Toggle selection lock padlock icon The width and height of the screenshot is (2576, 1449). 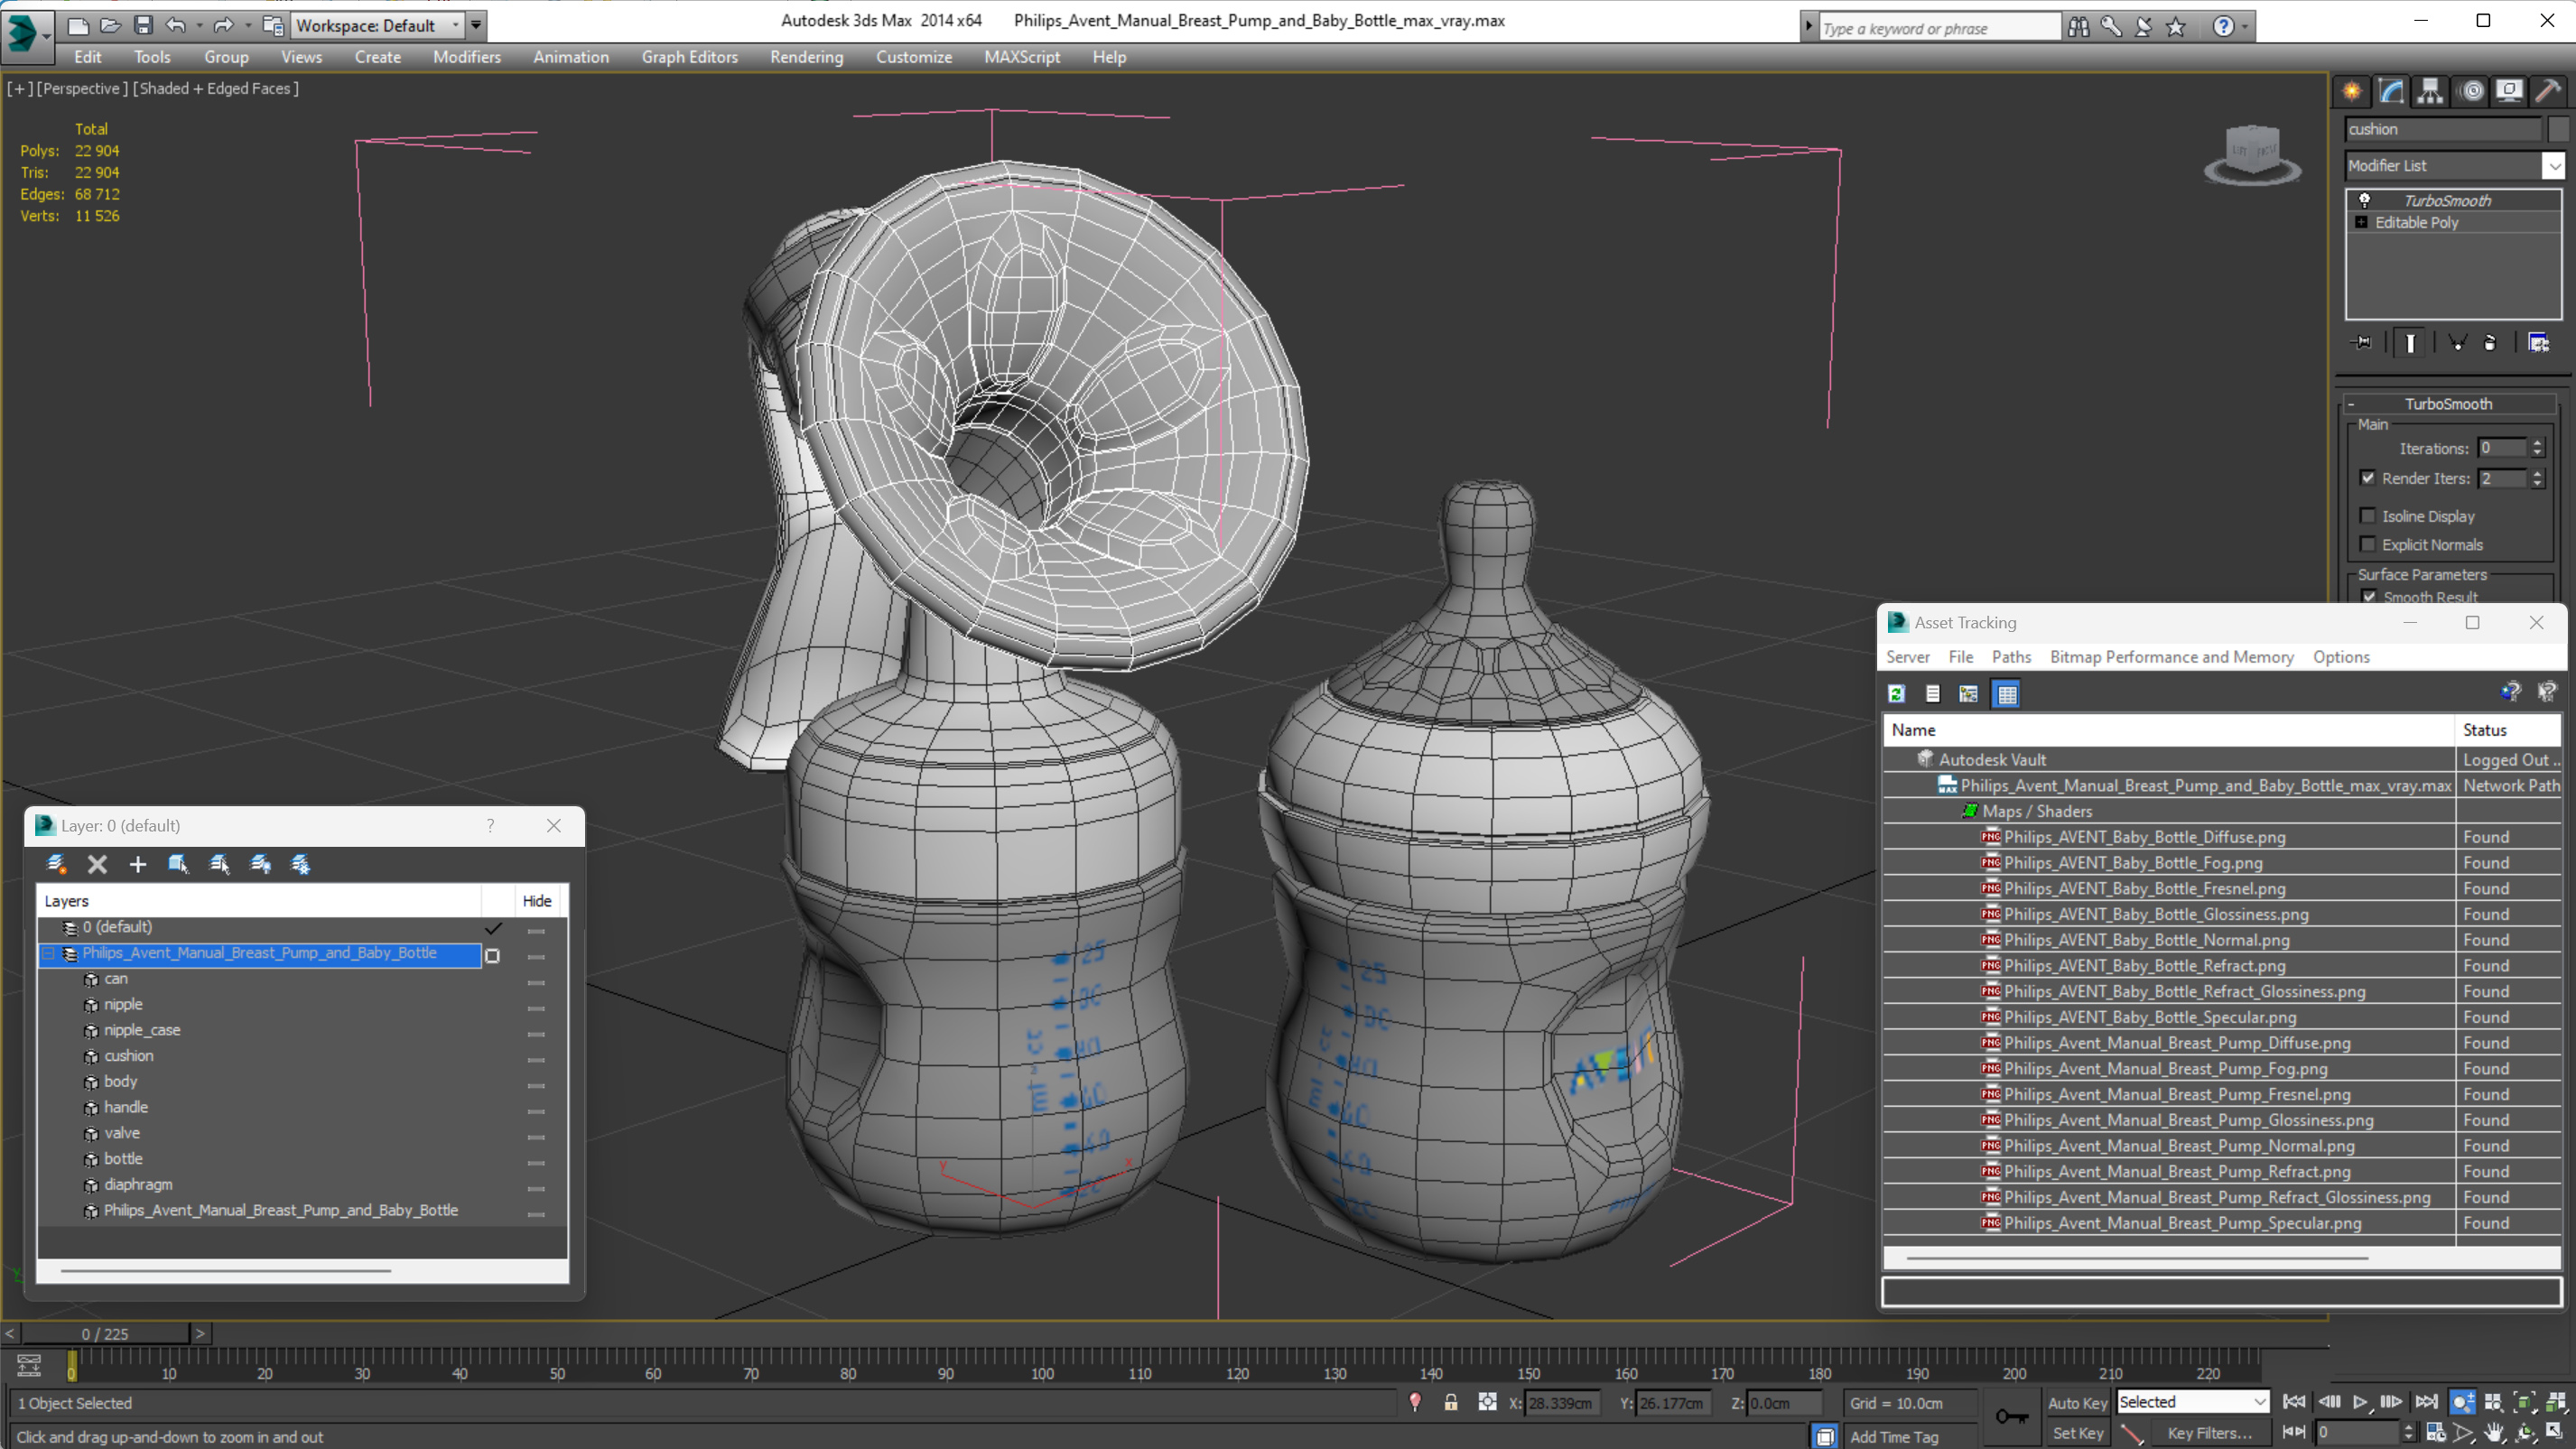[x=1450, y=1402]
